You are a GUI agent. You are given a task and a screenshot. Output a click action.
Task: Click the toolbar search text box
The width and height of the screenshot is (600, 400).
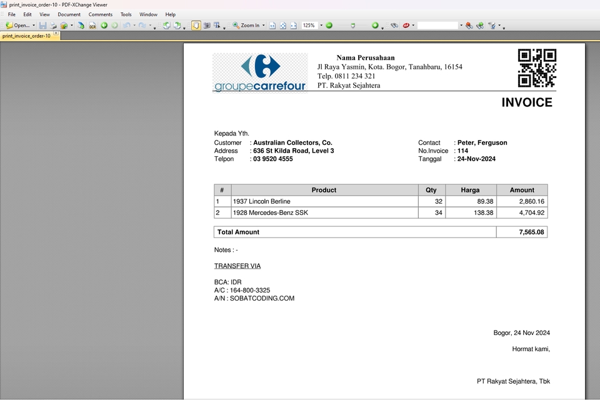[x=437, y=25]
